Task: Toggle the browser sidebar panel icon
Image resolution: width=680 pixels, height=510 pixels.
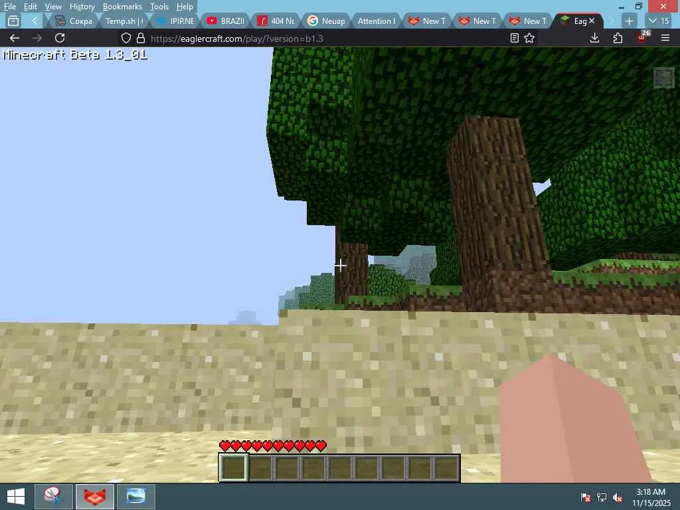Action: tap(13, 21)
